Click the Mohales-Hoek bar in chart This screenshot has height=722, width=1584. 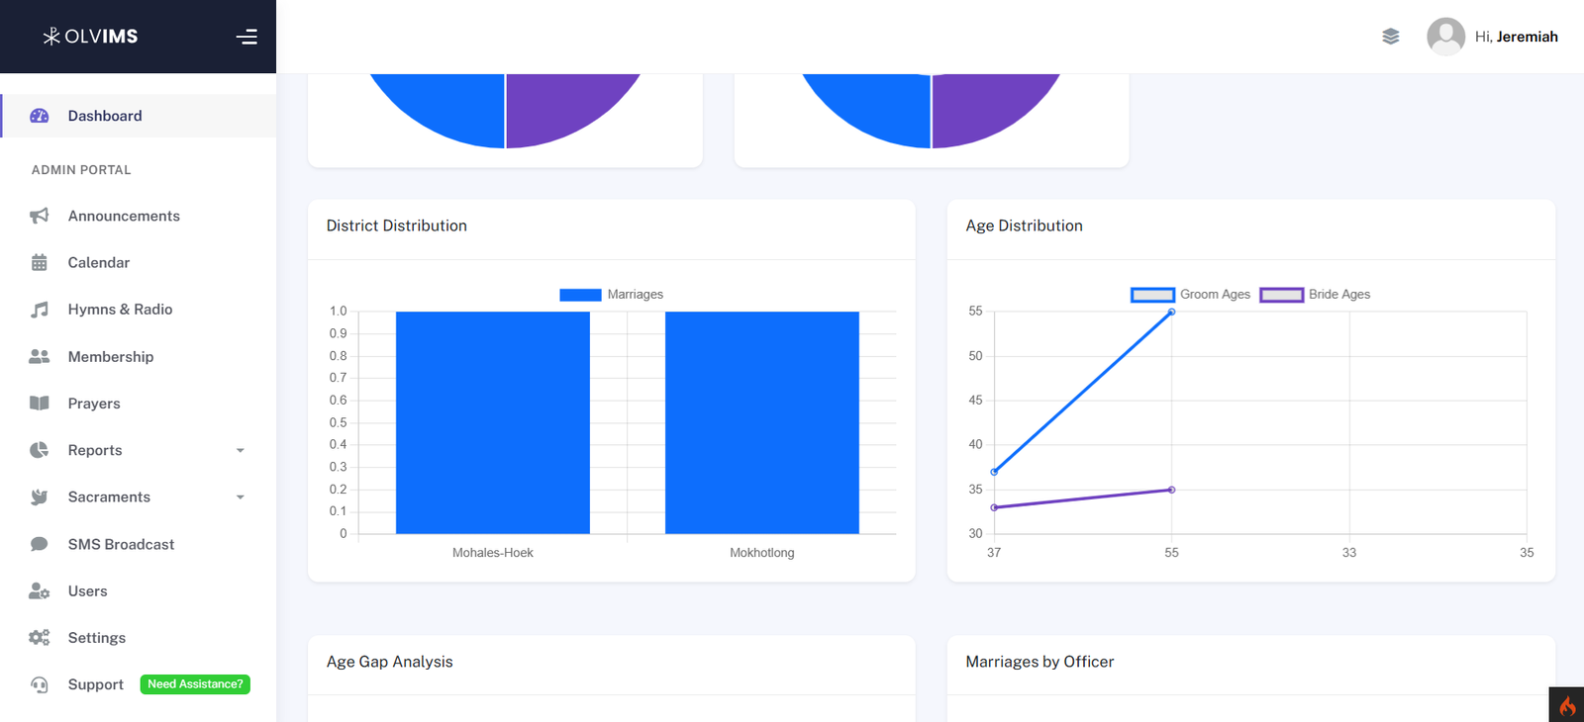[x=492, y=422]
